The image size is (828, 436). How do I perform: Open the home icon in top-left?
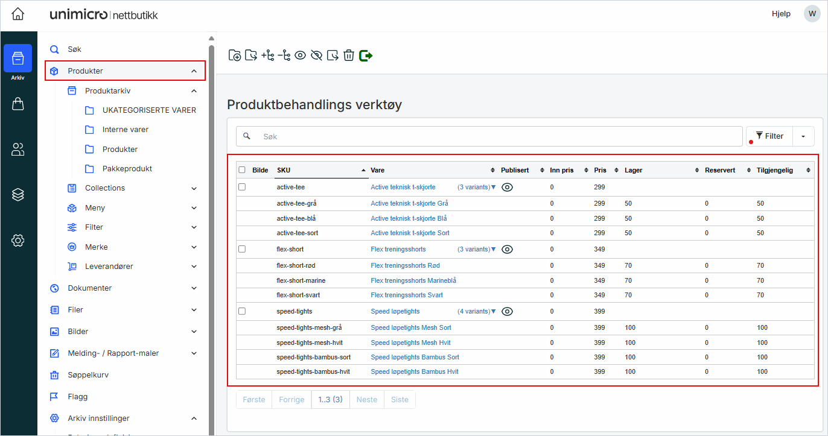(18, 14)
